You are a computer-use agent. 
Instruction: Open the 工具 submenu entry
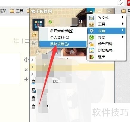pos(106,24)
